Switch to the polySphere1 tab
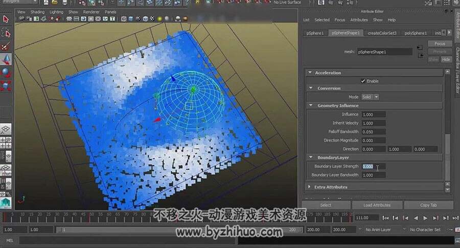This screenshot has width=460, height=248. click(416, 33)
